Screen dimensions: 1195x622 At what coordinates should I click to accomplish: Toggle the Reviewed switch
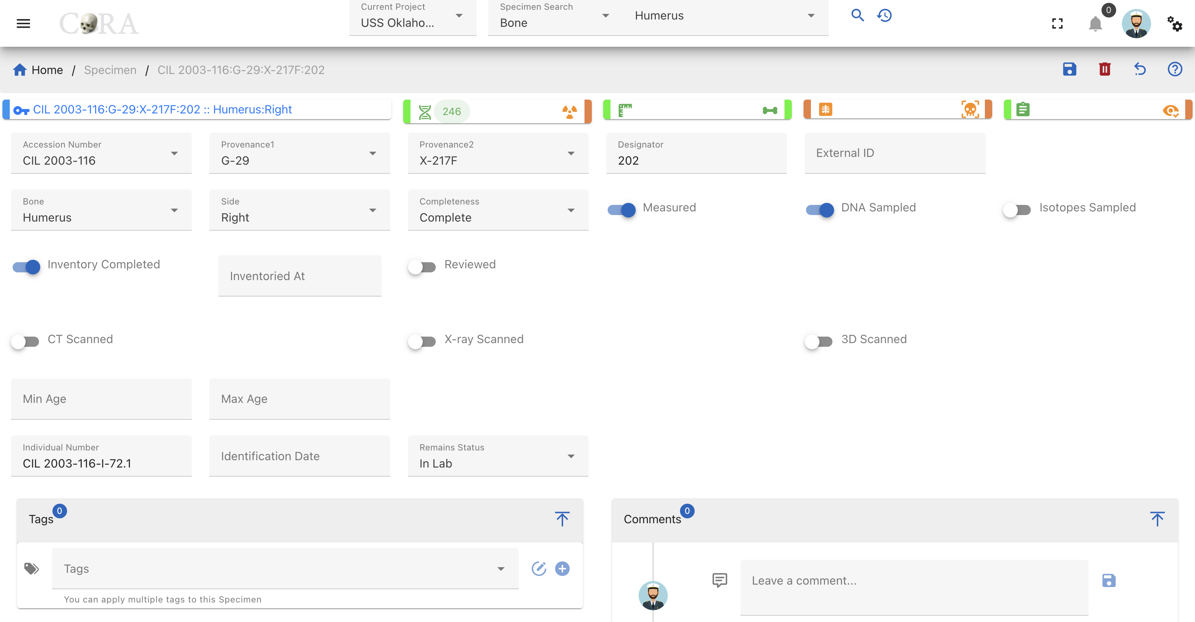pyautogui.click(x=422, y=267)
